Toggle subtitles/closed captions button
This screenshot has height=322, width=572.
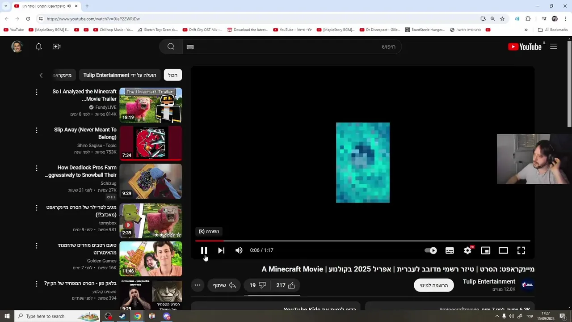[x=450, y=250]
